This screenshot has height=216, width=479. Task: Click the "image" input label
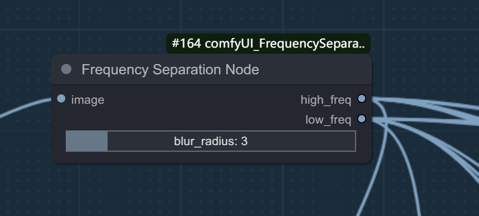point(88,100)
